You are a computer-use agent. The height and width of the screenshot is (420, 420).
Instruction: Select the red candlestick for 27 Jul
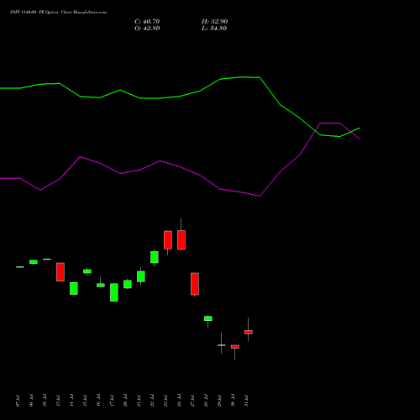click(195, 284)
